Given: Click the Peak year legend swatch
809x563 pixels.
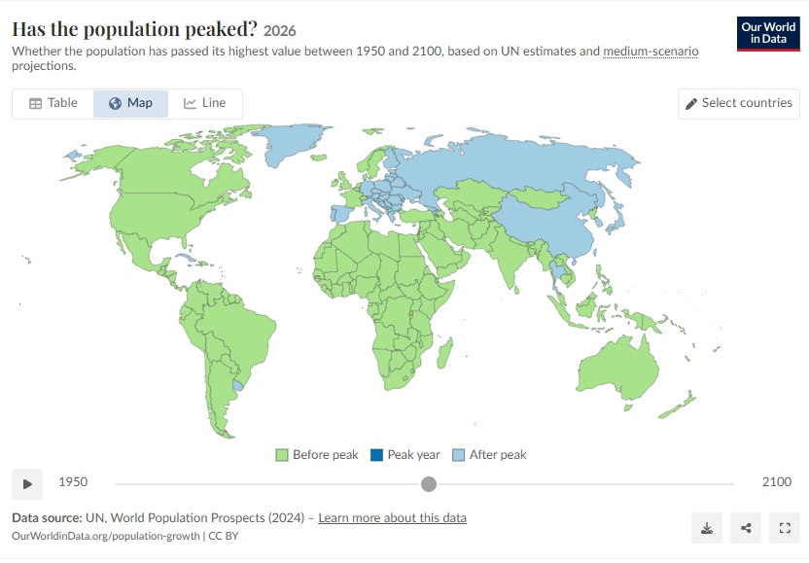Looking at the screenshot, I should 376,455.
